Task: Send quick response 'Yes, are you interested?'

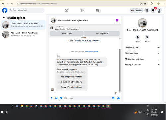Action: click(71, 77)
